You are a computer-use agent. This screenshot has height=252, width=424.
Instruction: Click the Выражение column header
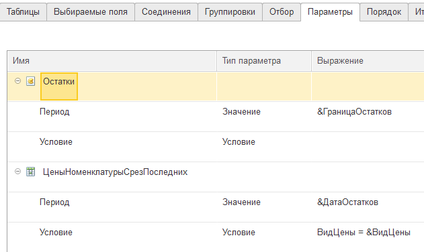pos(368,61)
